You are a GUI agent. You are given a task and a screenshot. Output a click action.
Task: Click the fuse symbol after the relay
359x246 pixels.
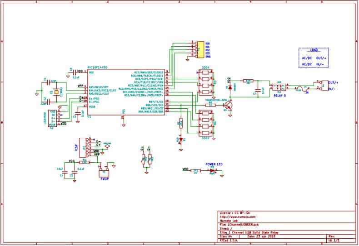click(x=301, y=88)
